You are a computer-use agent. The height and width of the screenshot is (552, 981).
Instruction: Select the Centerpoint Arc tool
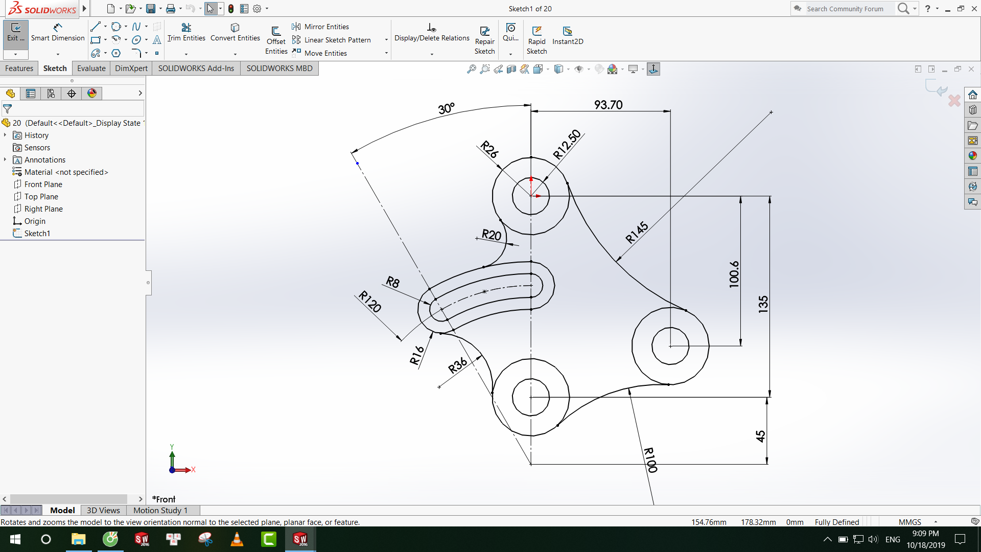[x=116, y=40]
